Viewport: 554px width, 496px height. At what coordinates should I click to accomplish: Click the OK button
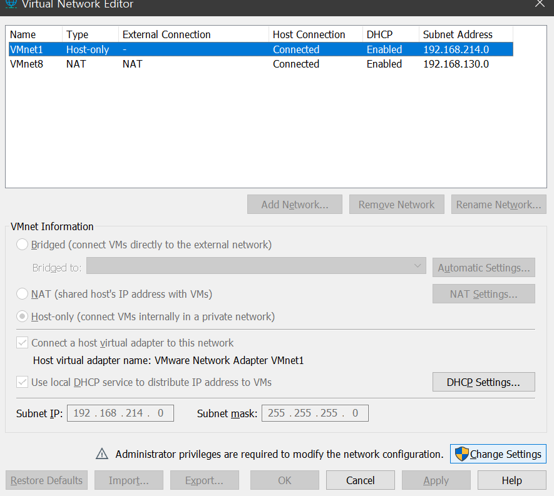[x=285, y=480]
